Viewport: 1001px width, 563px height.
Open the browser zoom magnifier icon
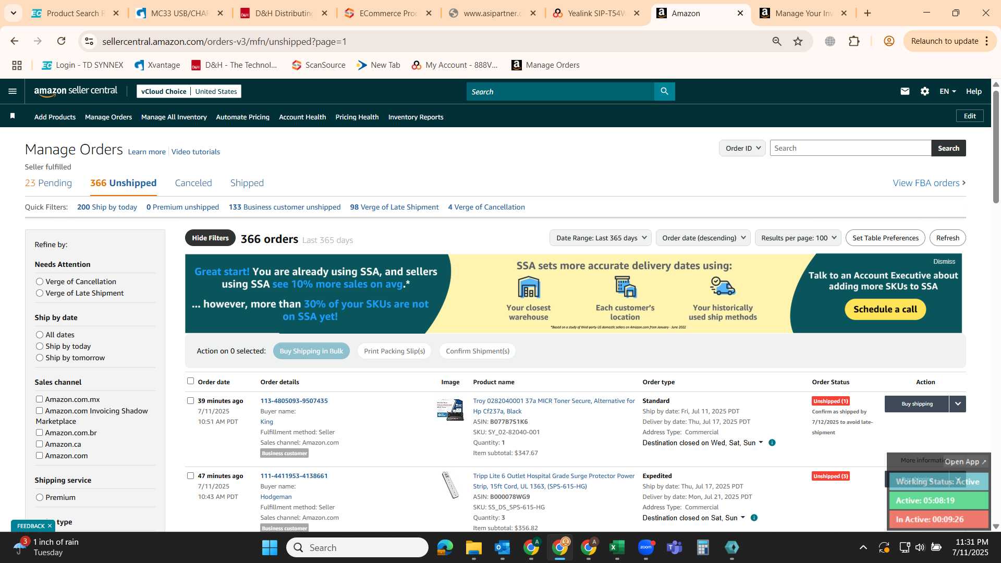pos(777,41)
